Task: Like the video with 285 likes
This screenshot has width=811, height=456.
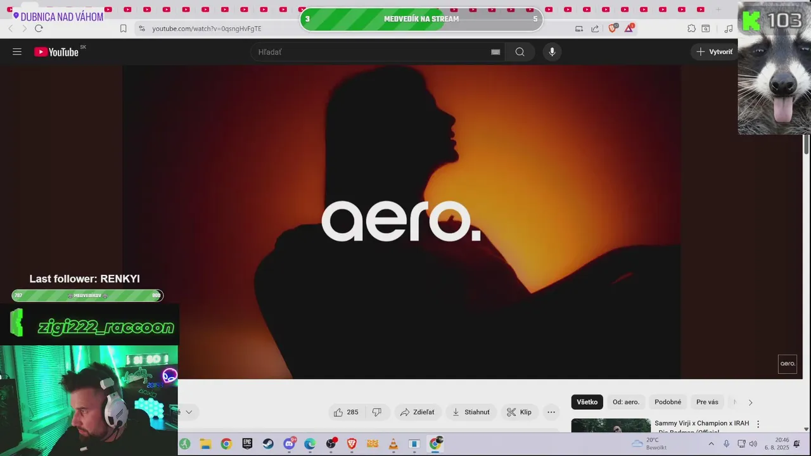Action: [x=347, y=412]
